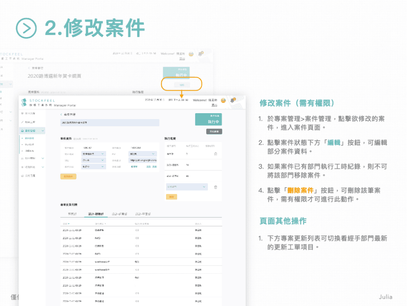The image size is (407, 306).
Task: Click notification bell in background window
Action: (x=201, y=53)
